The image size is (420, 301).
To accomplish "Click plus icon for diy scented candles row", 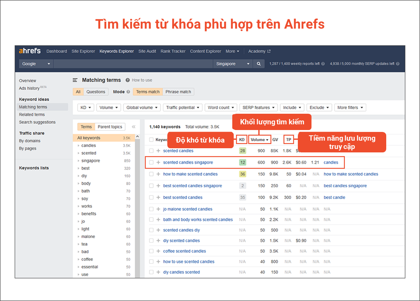I will point(158,240).
